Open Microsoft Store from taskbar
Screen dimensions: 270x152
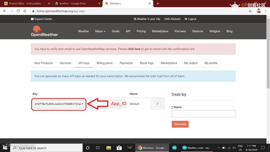[x=119, y=148]
